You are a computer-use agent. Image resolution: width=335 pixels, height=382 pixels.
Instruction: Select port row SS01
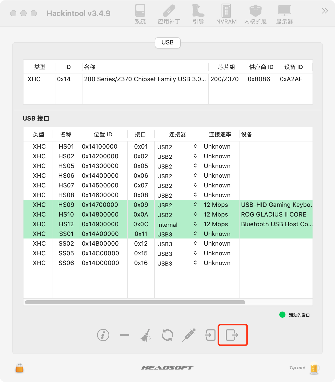click(x=168, y=234)
